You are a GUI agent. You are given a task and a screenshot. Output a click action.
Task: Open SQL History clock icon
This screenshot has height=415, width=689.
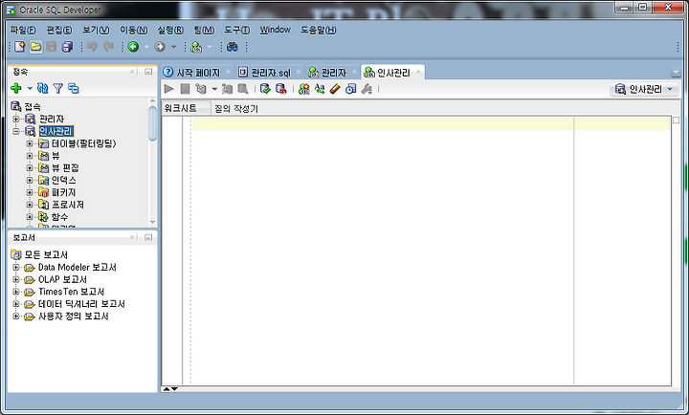350,89
